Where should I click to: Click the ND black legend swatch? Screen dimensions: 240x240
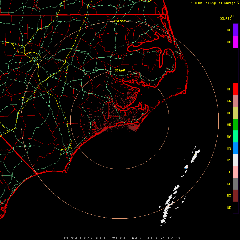click(x=235, y=207)
